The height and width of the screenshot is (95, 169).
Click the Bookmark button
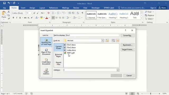pos(128,45)
